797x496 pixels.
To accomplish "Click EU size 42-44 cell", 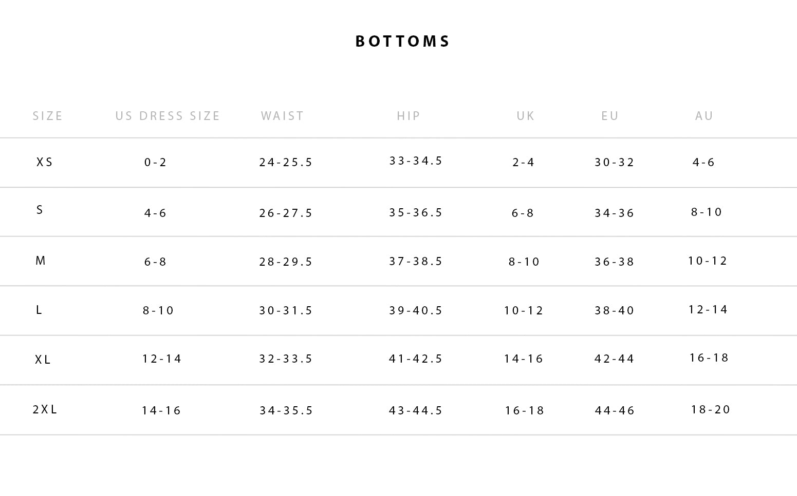I will pos(614,359).
